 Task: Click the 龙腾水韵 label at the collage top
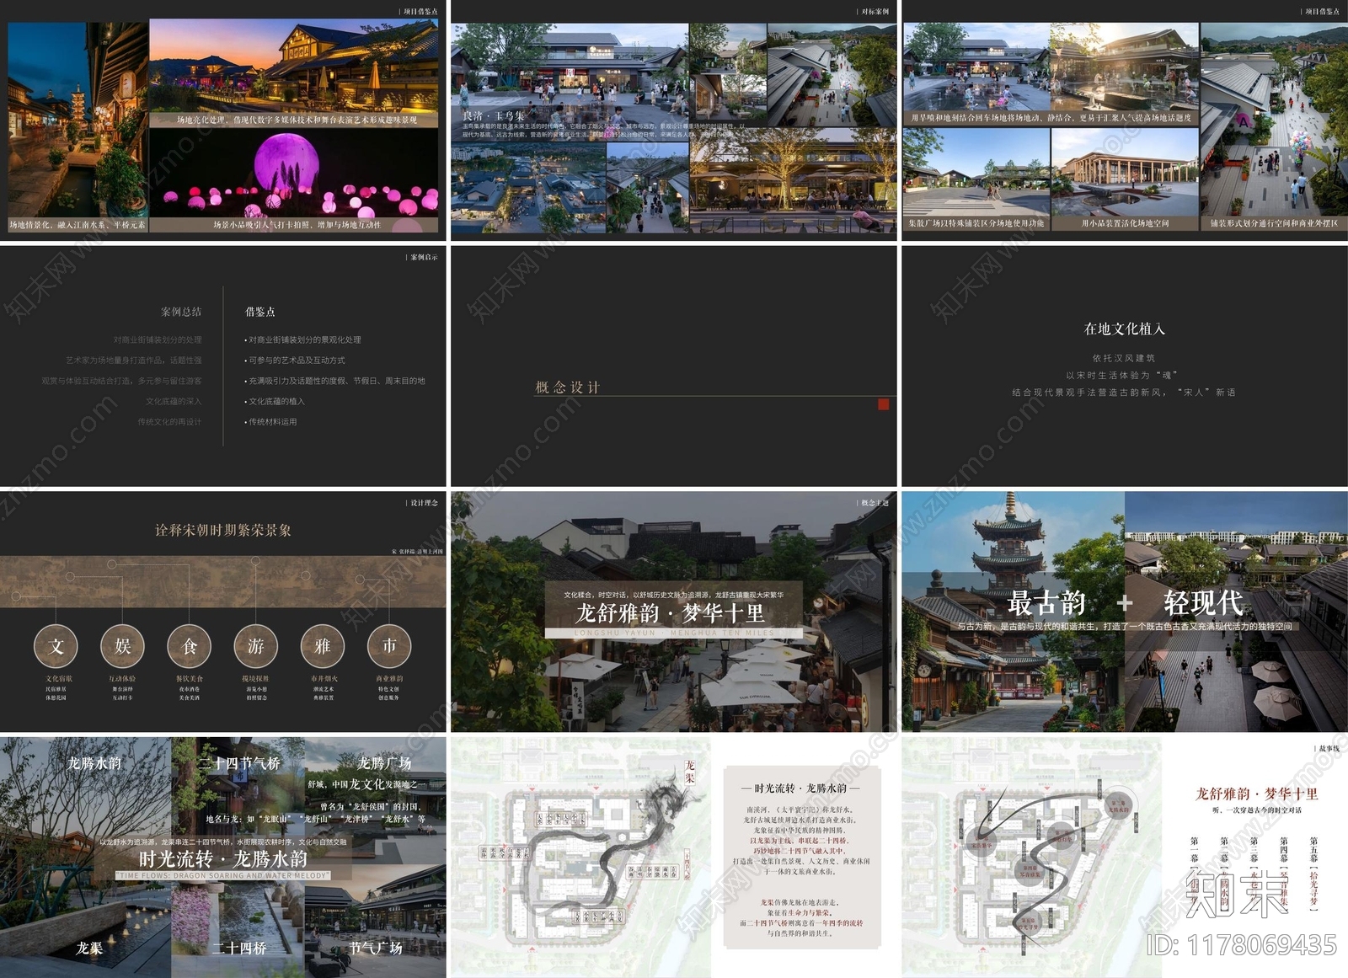click(x=94, y=763)
